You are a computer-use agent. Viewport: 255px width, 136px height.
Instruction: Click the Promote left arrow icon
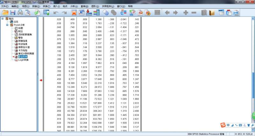[x=167, y=12]
